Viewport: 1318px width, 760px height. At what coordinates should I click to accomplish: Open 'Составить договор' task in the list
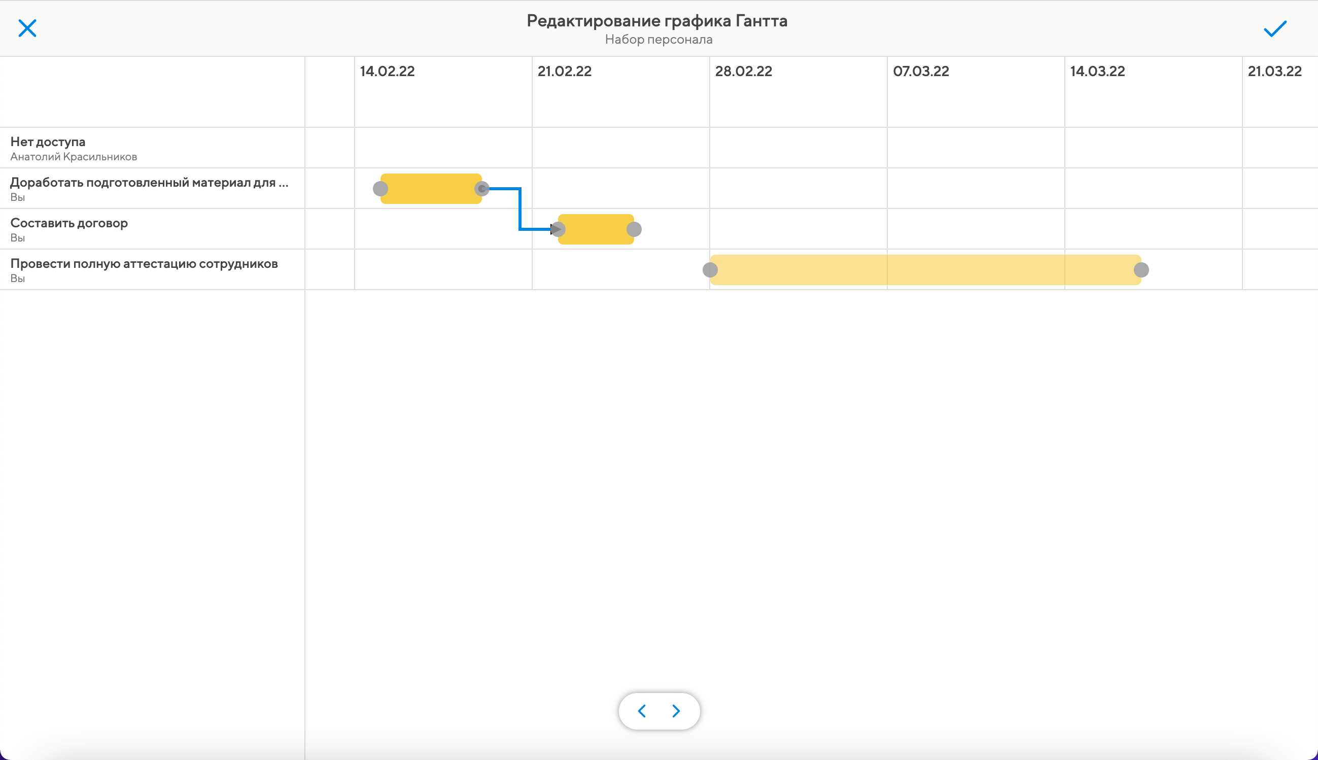point(69,223)
